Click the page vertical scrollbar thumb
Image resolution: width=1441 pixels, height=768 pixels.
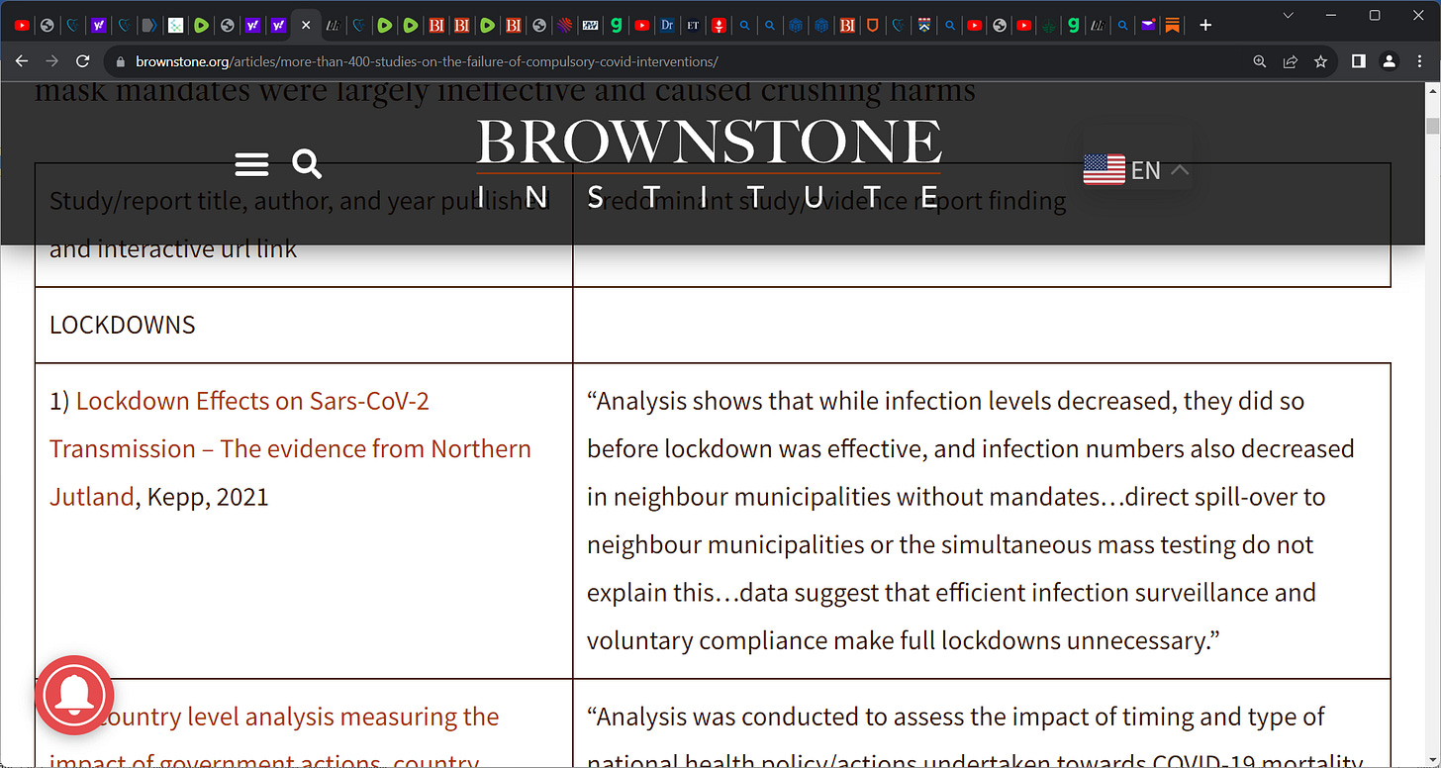point(1432,126)
